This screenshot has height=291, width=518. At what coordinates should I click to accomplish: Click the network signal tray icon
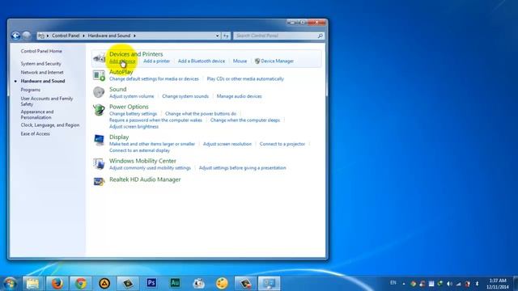(x=459, y=284)
